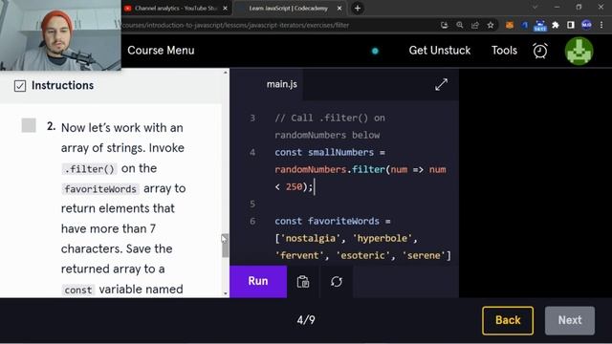Expand the code editor to fullscreen
This screenshot has height=344, width=612.
pyautogui.click(x=441, y=84)
